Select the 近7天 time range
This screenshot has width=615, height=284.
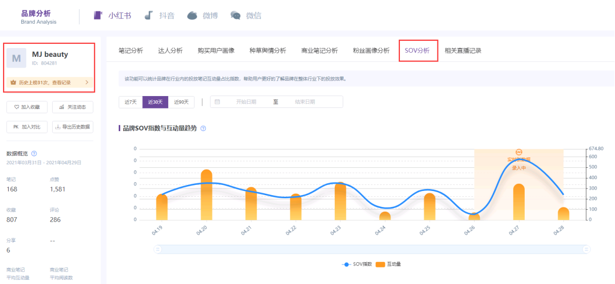click(131, 102)
